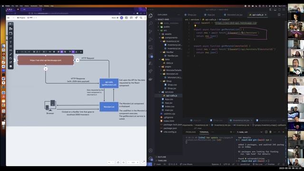Screen dimensions: 304x171
Task: Toggle left alignment in format toolbar
Action: point(58,52)
